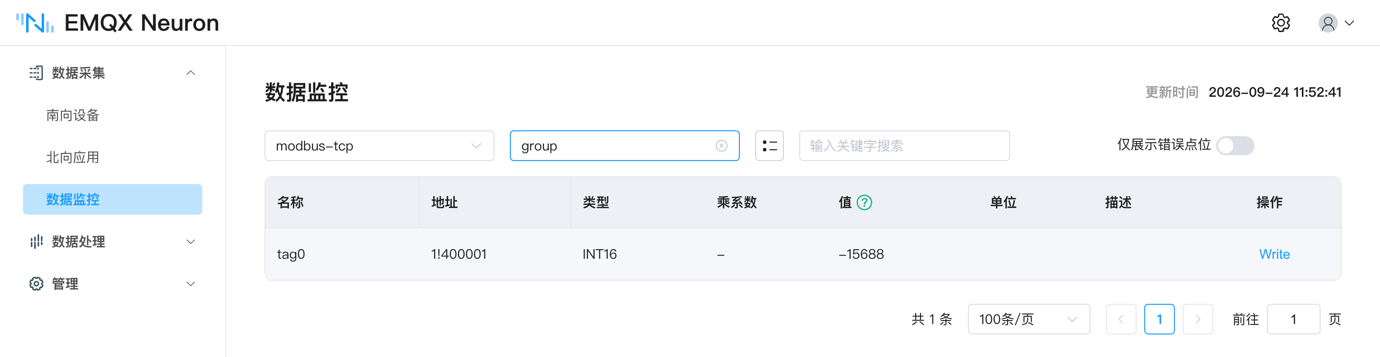Click the 共 1 条 total count text
This screenshot has height=357, width=1380.
(x=931, y=320)
